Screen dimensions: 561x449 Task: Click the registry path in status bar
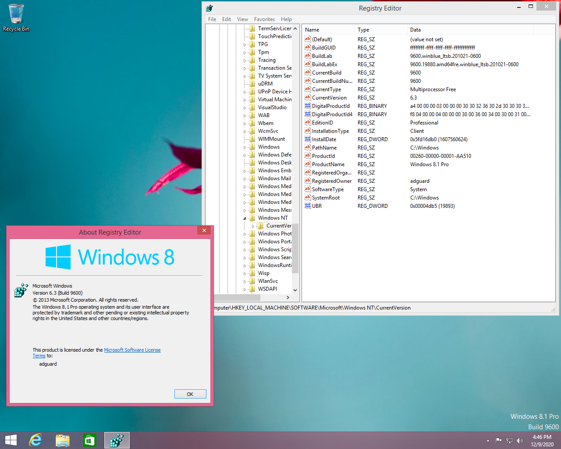312,308
